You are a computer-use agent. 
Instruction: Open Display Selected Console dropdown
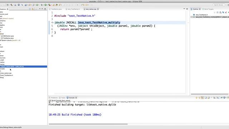(x=226, y=98)
